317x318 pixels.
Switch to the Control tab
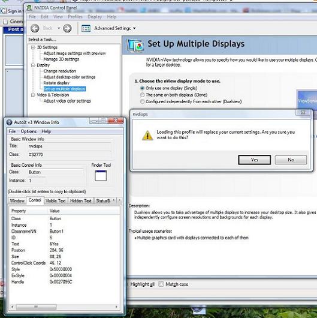tap(35, 200)
